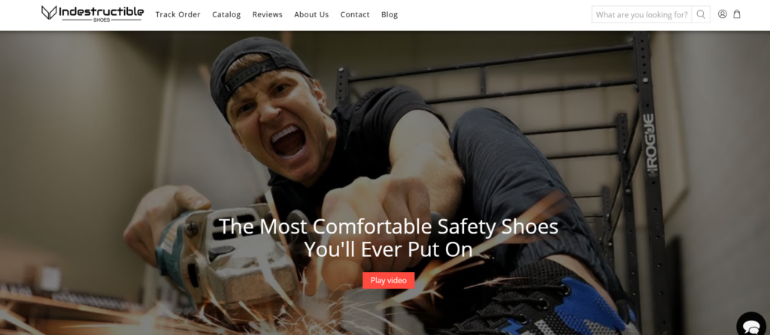Open the Track Order page
The height and width of the screenshot is (335, 770).
pyautogui.click(x=177, y=15)
